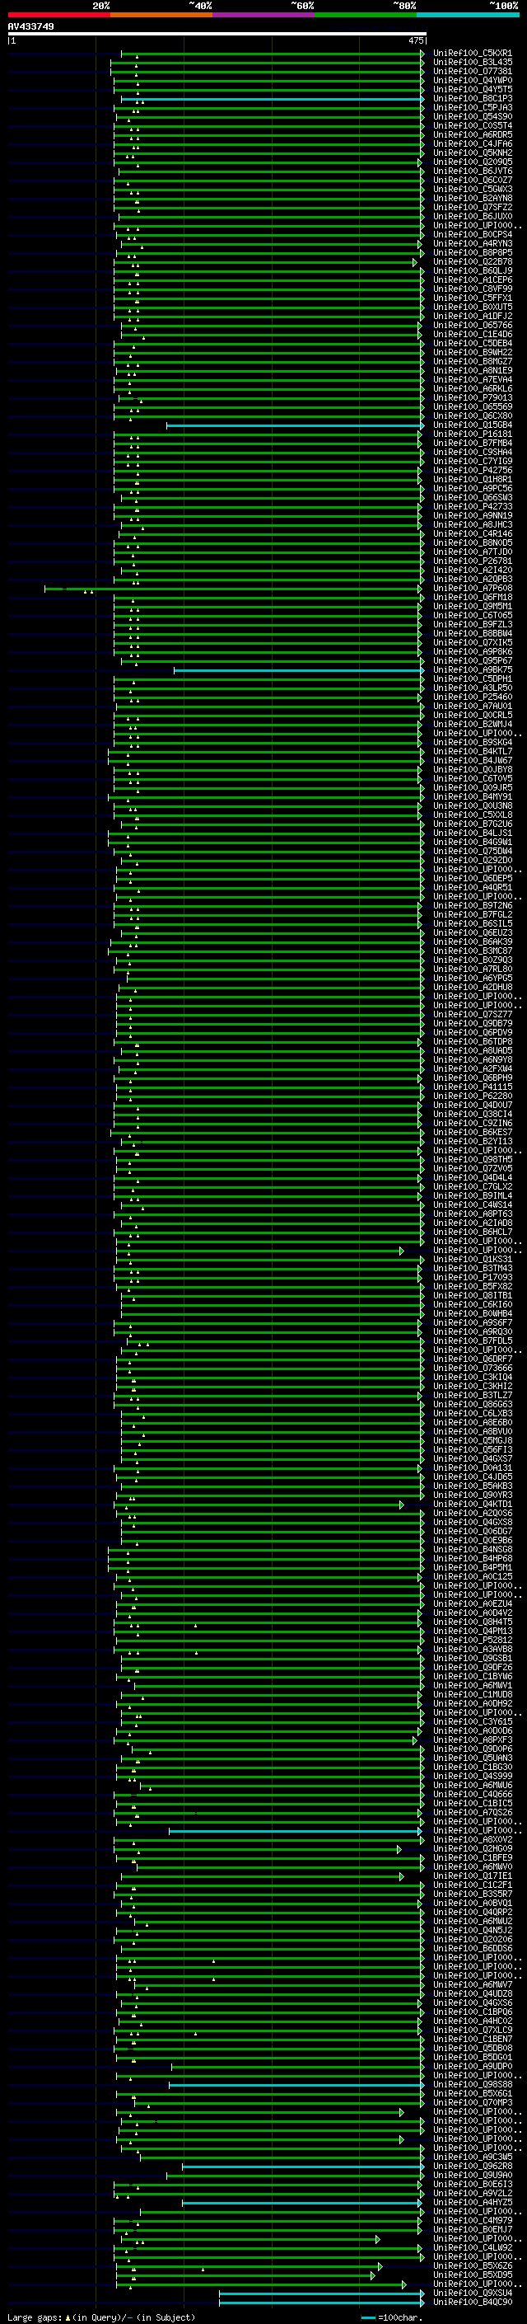Select hit label UniRef100_A6RDR5
Viewport: 527px width, 2324px height.
pyautogui.click(x=472, y=134)
